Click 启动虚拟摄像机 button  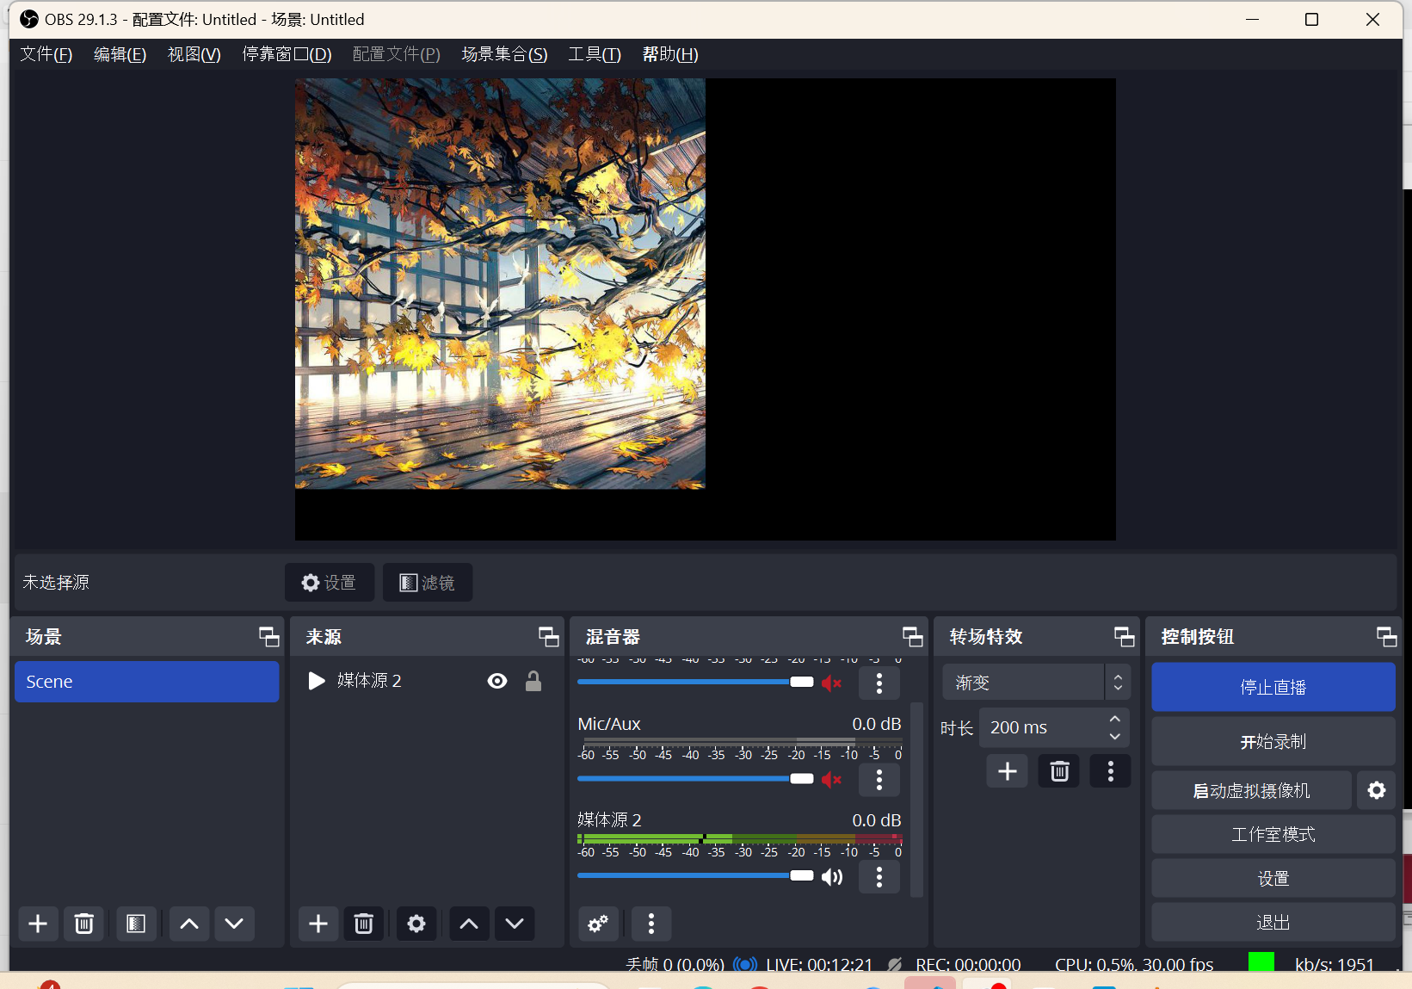click(1252, 790)
